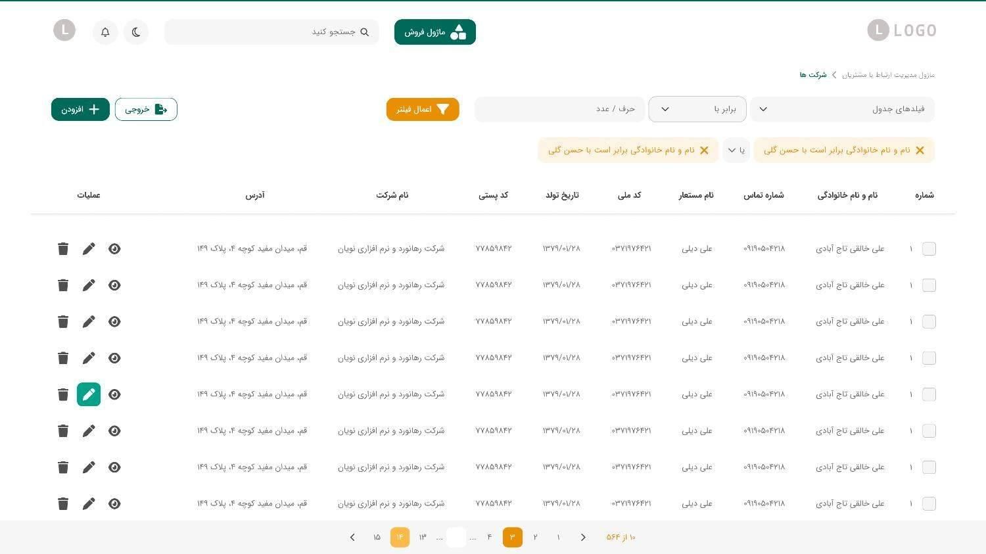Open the فیلدهای جدول dropdown
The height and width of the screenshot is (554, 986).
pos(842,109)
